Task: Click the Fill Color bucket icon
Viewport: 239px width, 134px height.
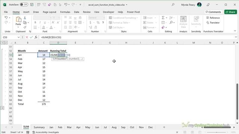Action: [x=44, y=27]
